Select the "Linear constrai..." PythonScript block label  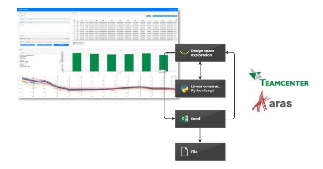coord(206,88)
